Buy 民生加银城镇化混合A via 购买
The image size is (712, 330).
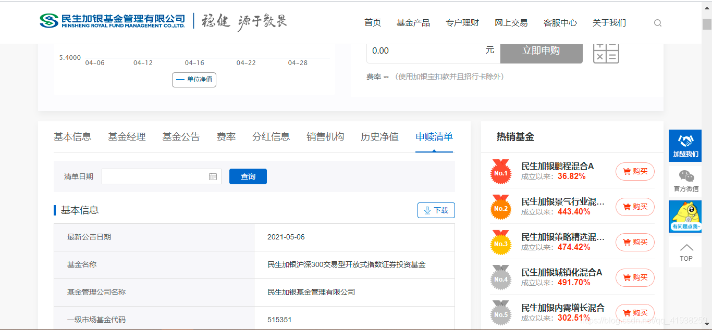(635, 277)
